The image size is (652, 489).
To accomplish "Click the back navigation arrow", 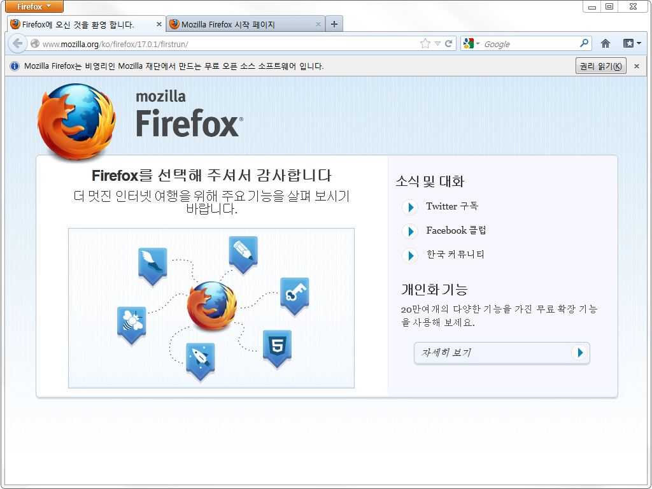I will [x=17, y=44].
